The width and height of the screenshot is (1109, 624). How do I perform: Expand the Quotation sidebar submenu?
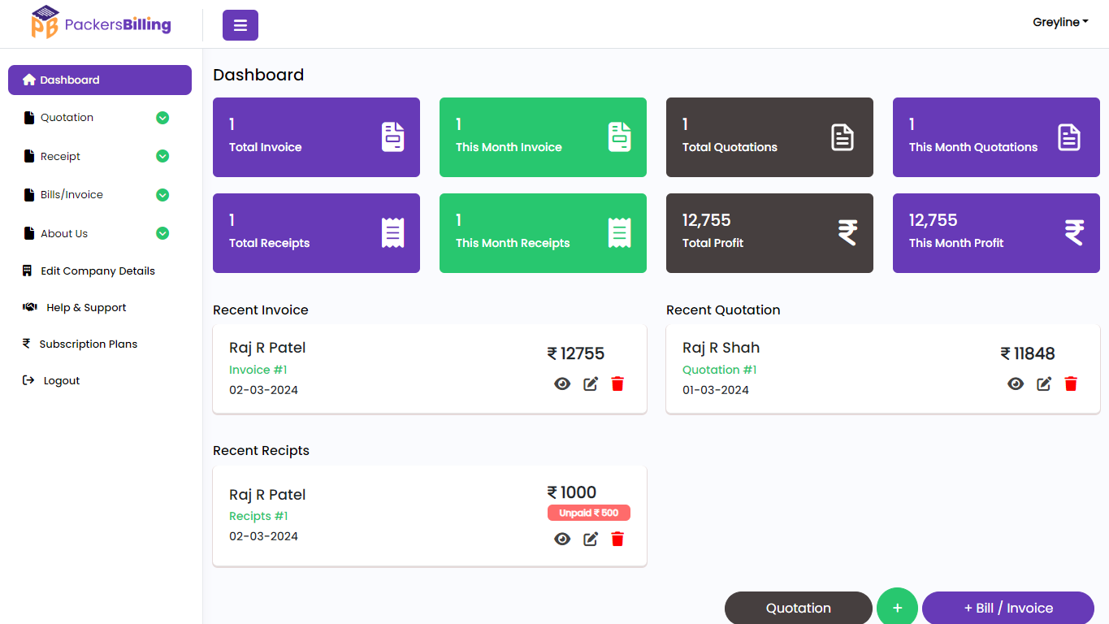(x=162, y=118)
